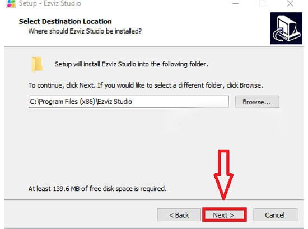This screenshot has width=308, height=229.
Task: Return to previous step with Back
Action: (179, 215)
